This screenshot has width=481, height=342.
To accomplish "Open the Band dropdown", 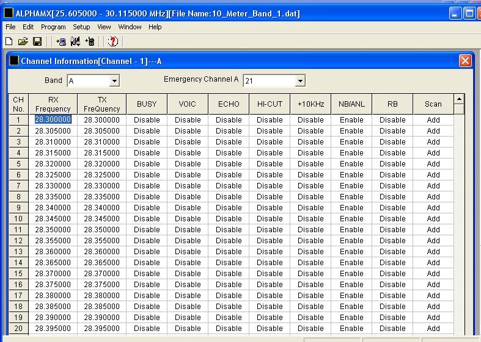I will click(114, 81).
